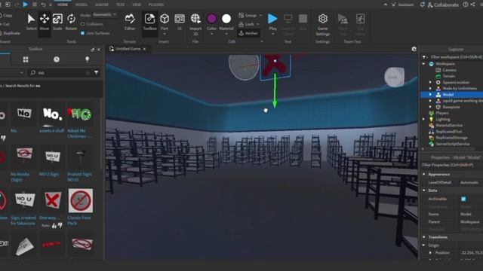Collapse the Transform properties section
Image resolution: width=483 pixels, height=271 pixels.
tap(424, 237)
